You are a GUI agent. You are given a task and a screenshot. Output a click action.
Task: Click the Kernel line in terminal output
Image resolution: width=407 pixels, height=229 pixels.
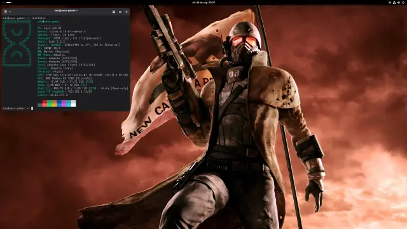[x=62, y=31]
